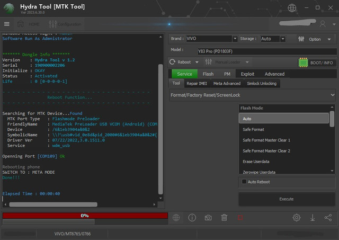339x240 pixels.
Task: Select Auto in Flash Mode list
Action: [284, 119]
